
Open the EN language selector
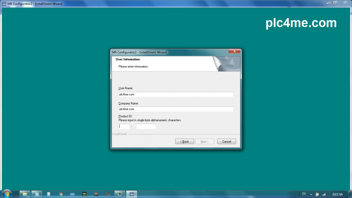click(x=304, y=194)
